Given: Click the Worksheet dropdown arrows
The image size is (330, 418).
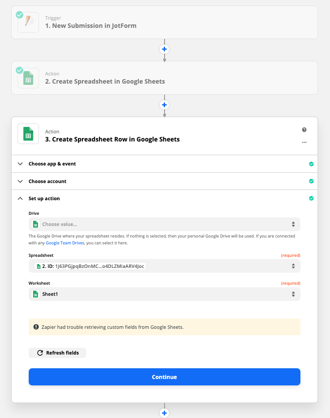Looking at the screenshot, I should coord(293,294).
